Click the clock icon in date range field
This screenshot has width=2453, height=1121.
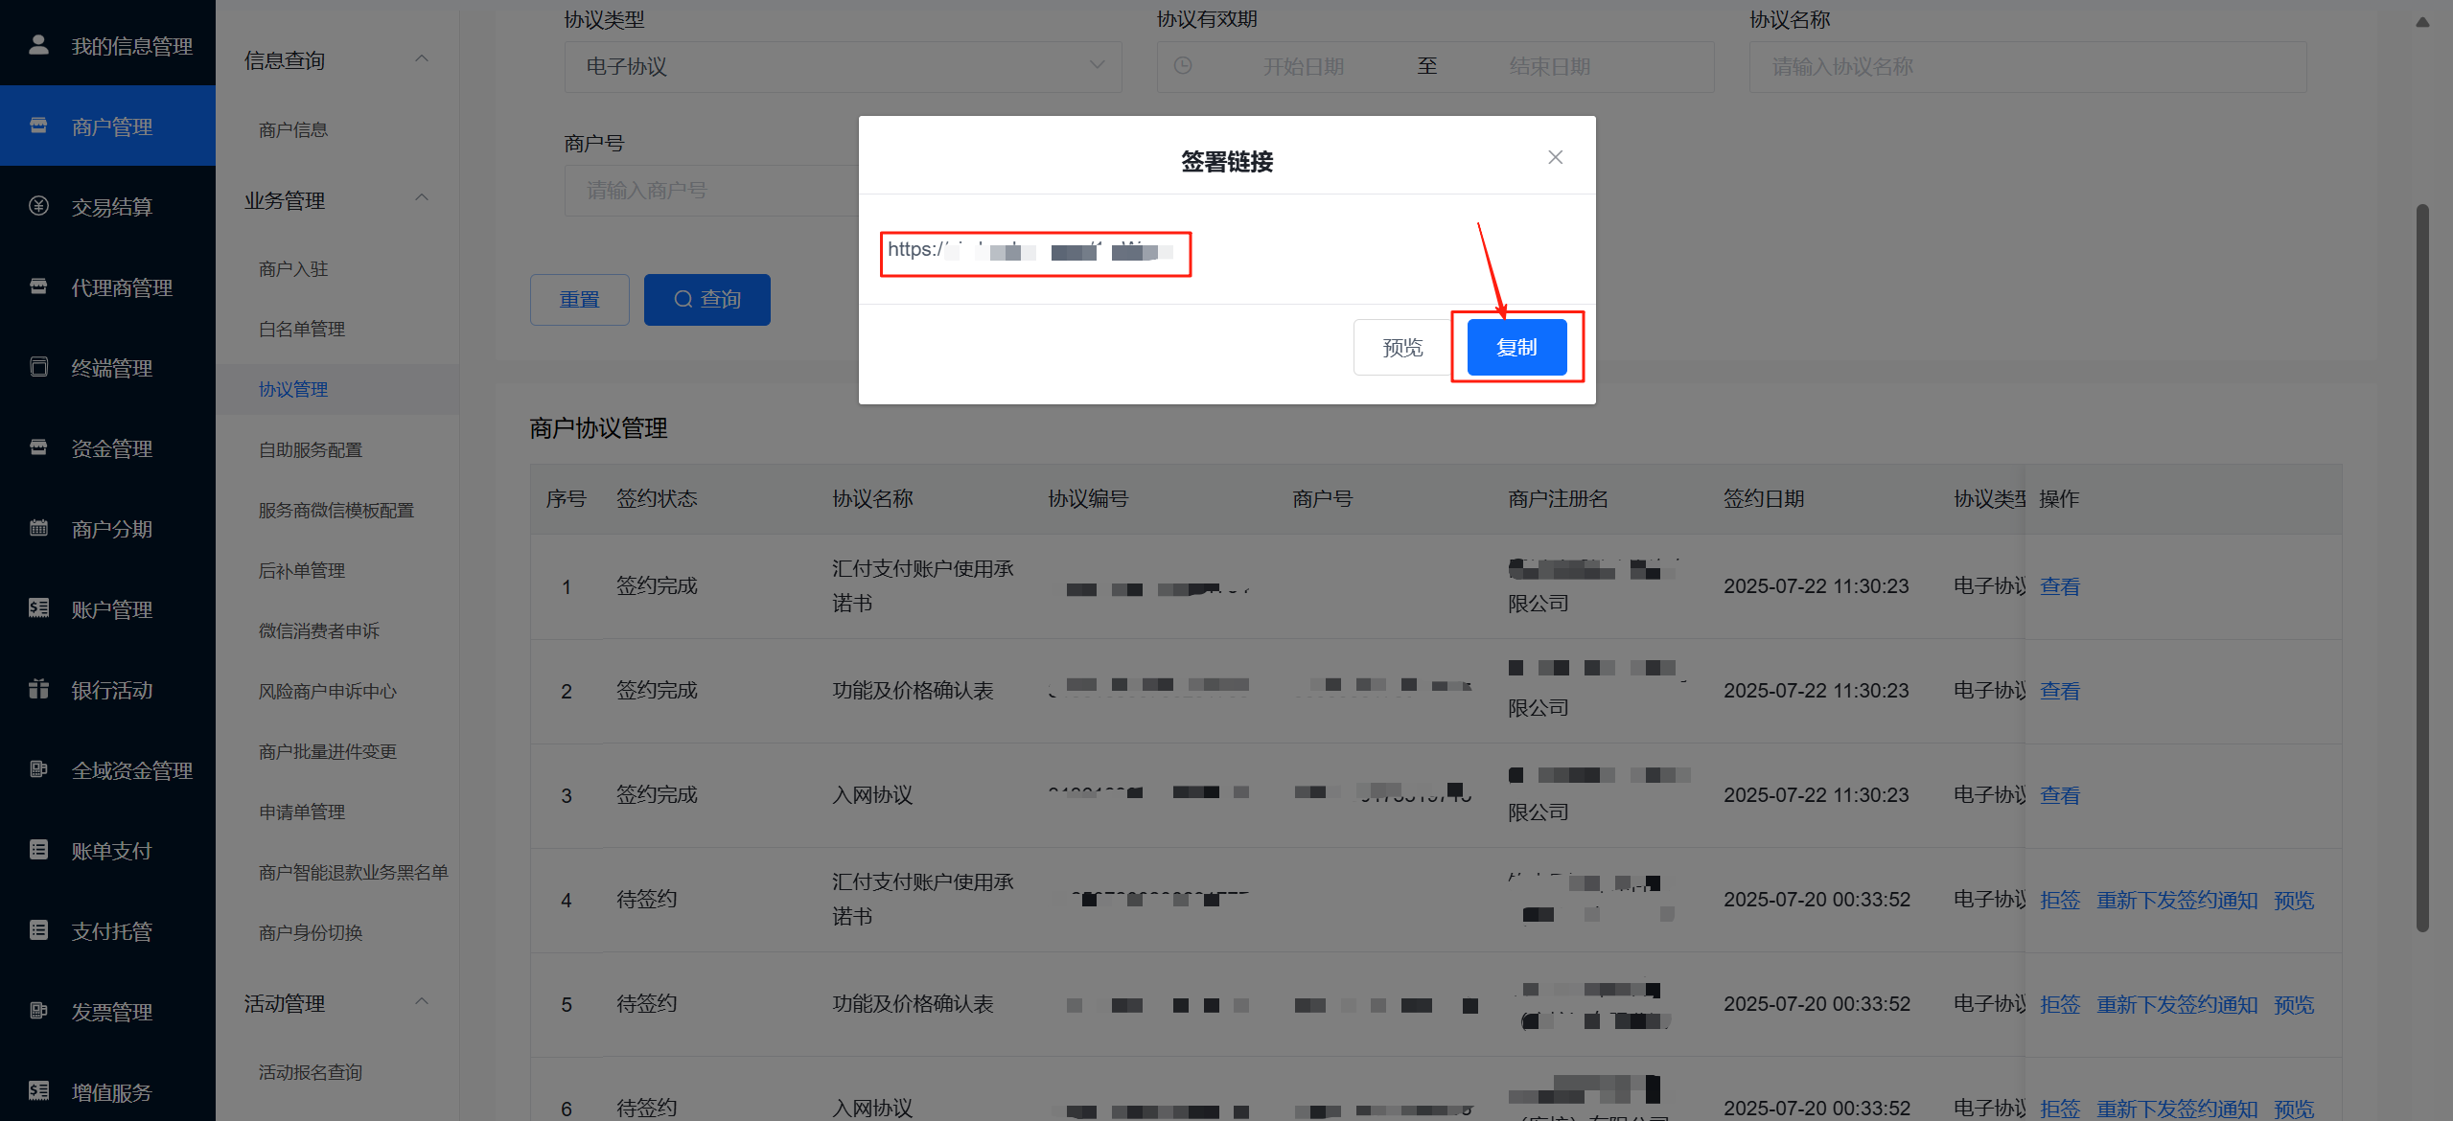[1183, 66]
